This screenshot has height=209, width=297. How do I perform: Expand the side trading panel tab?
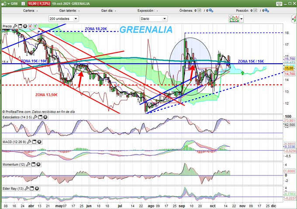[x=294, y=19]
